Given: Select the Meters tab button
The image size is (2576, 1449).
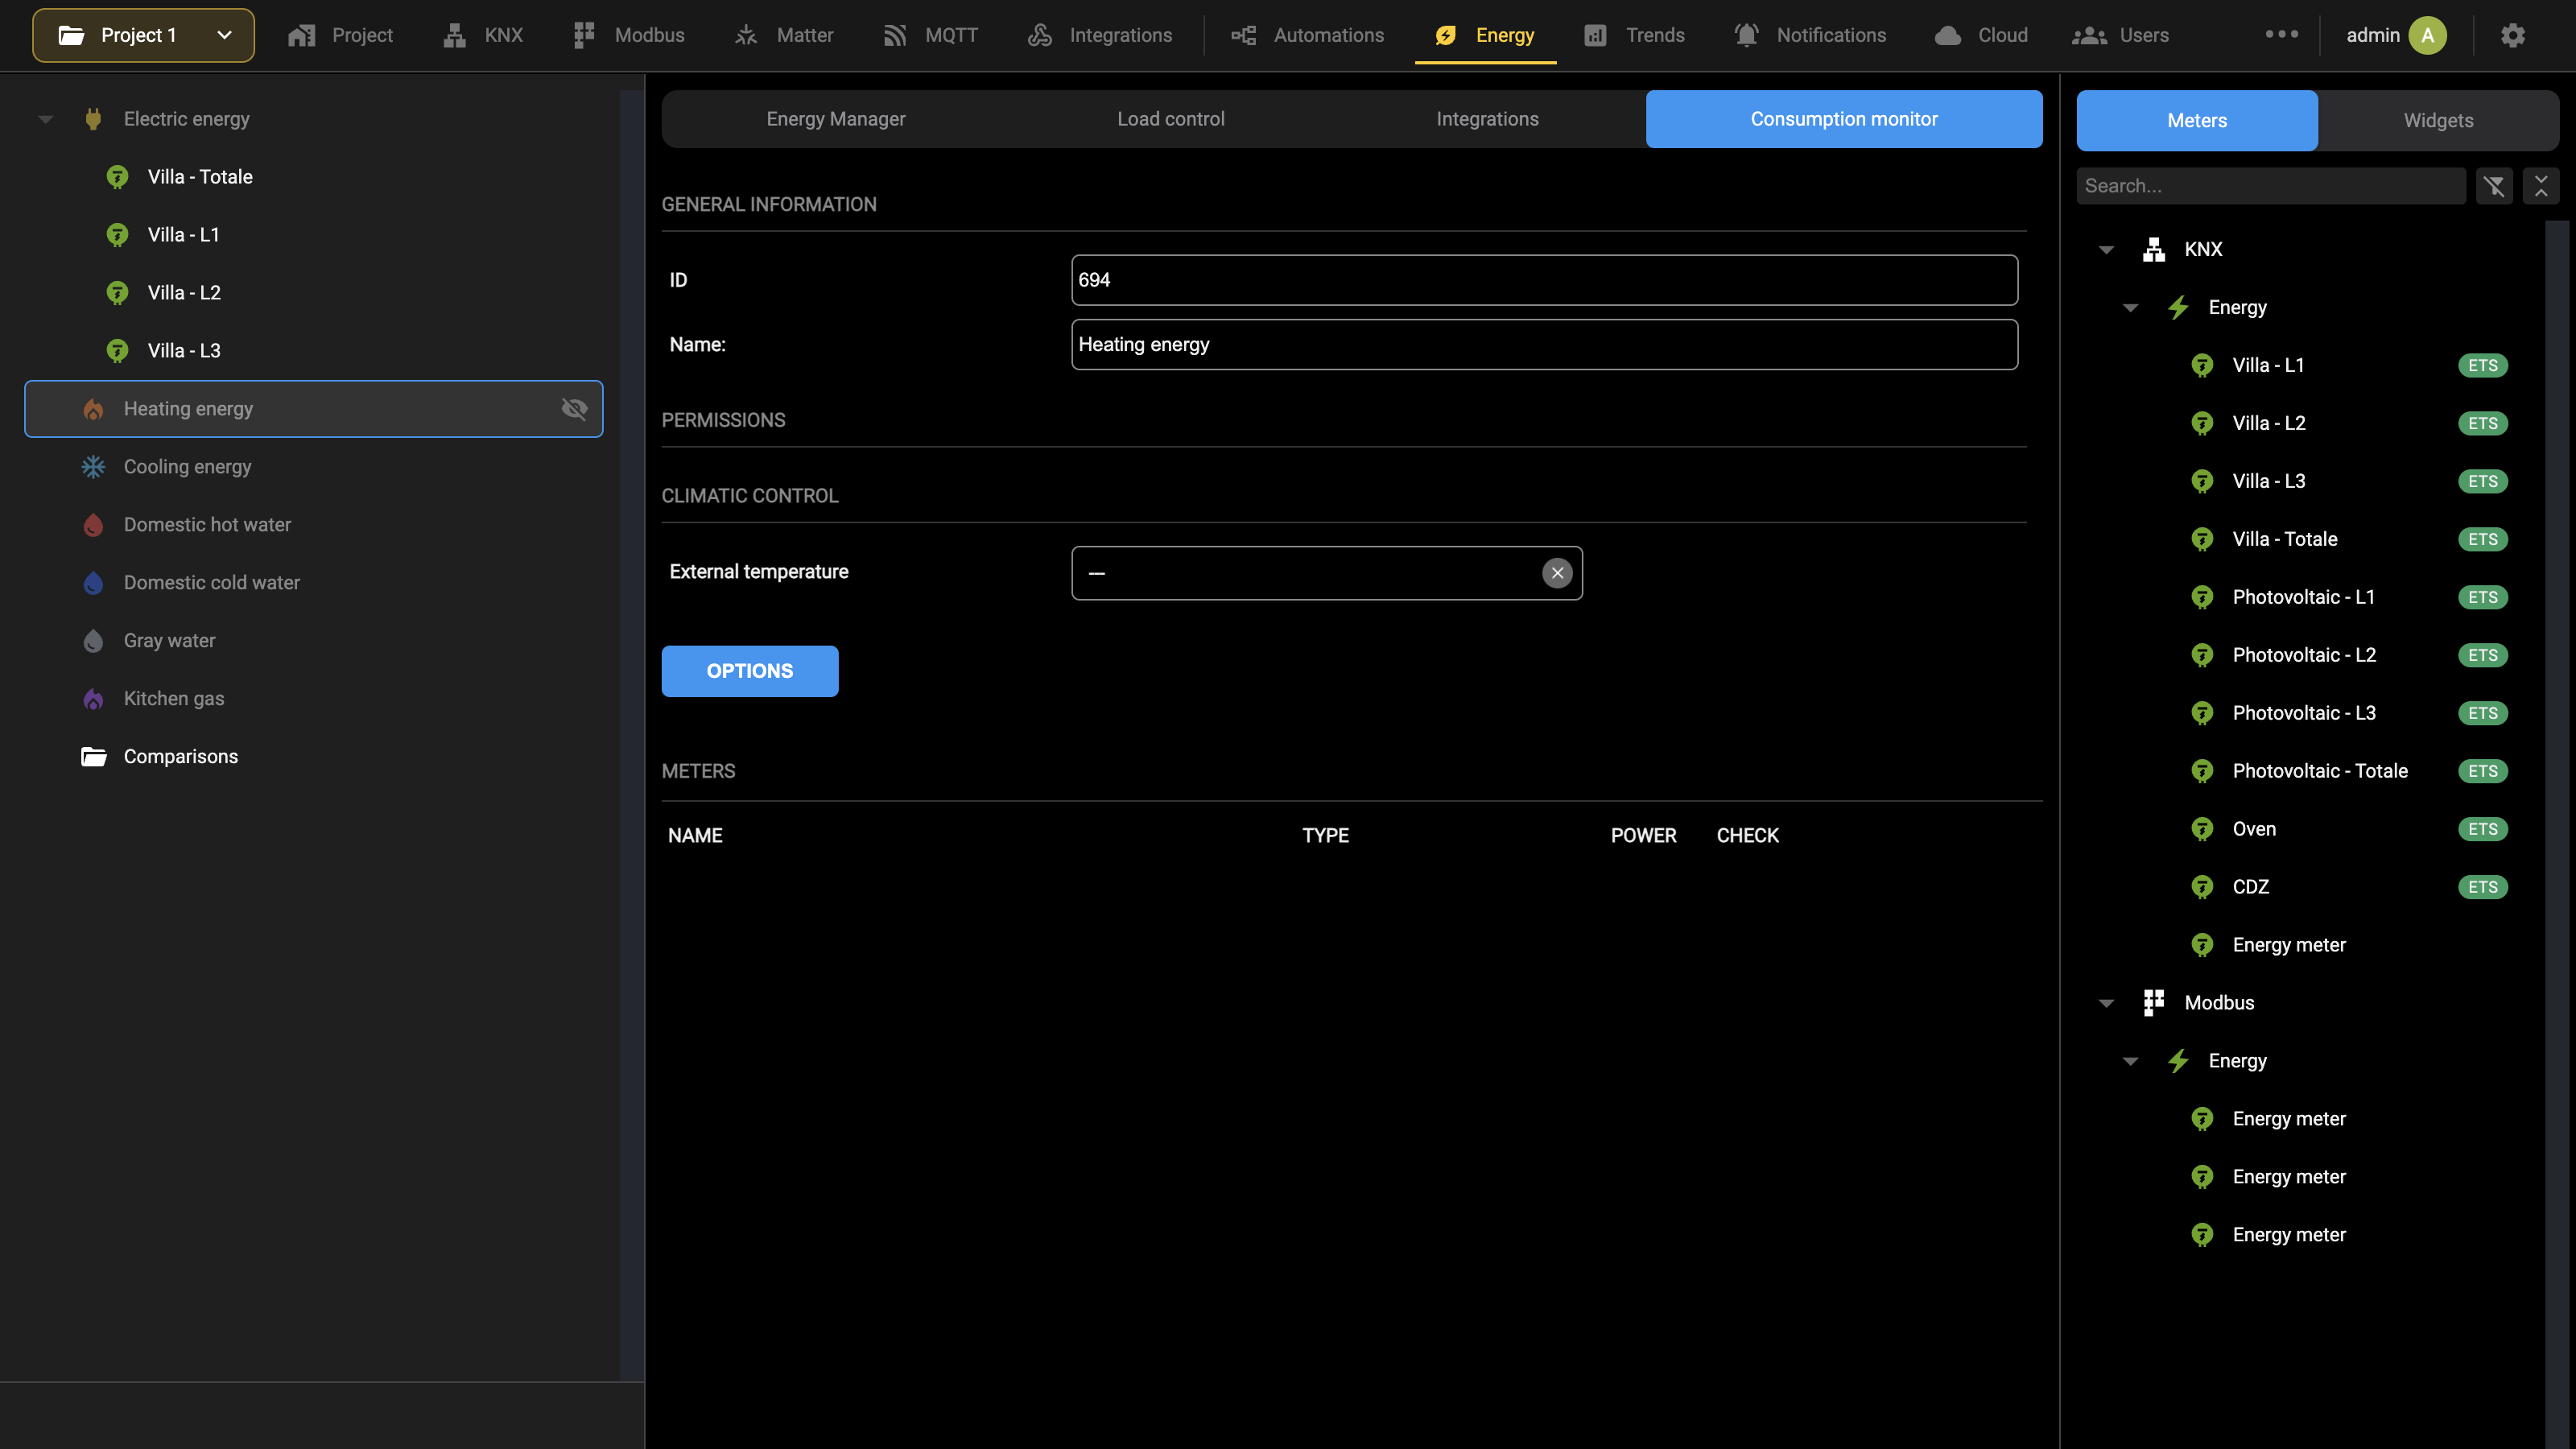Looking at the screenshot, I should click(2197, 121).
